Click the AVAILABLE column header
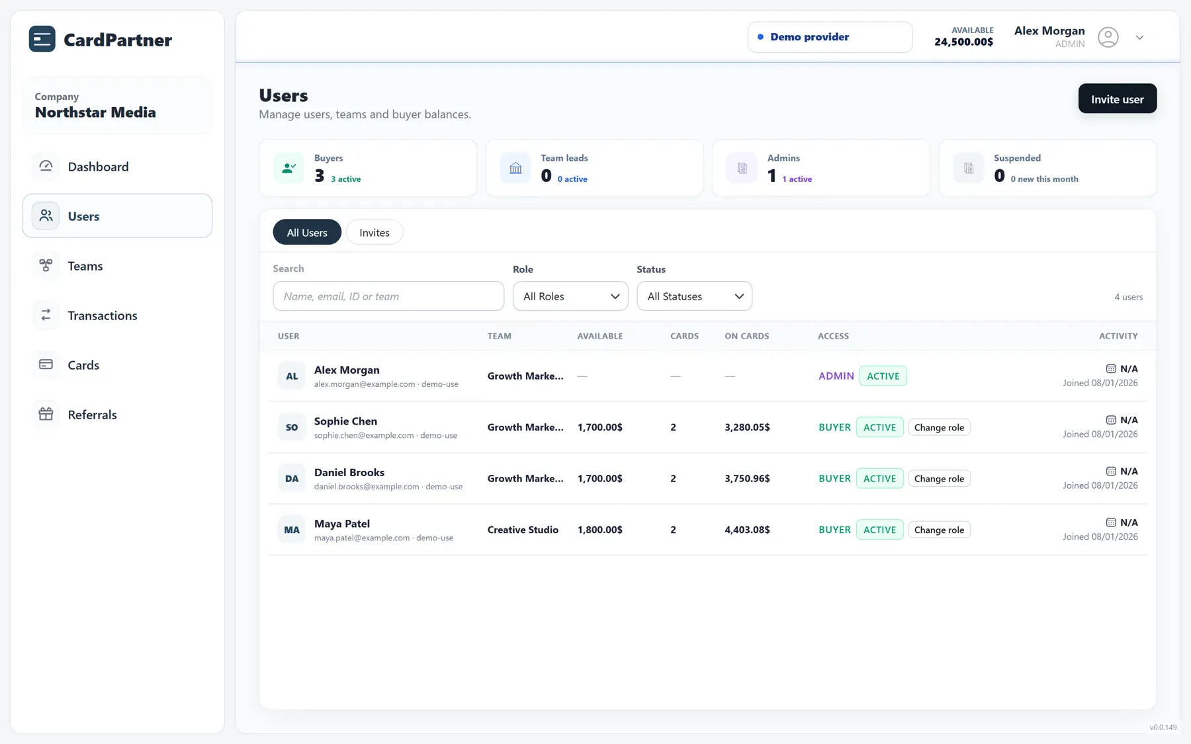Viewport: 1191px width, 744px height. click(599, 336)
